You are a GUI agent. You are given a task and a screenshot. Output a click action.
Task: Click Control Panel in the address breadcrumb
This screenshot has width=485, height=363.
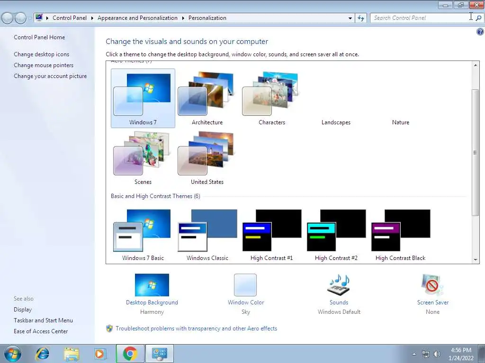tap(70, 18)
